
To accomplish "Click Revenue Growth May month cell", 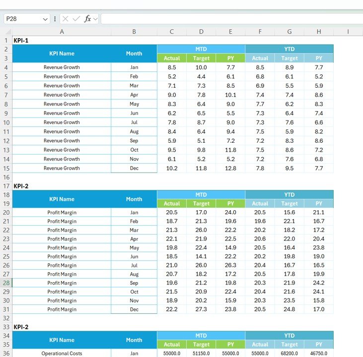I will tap(134, 104).
